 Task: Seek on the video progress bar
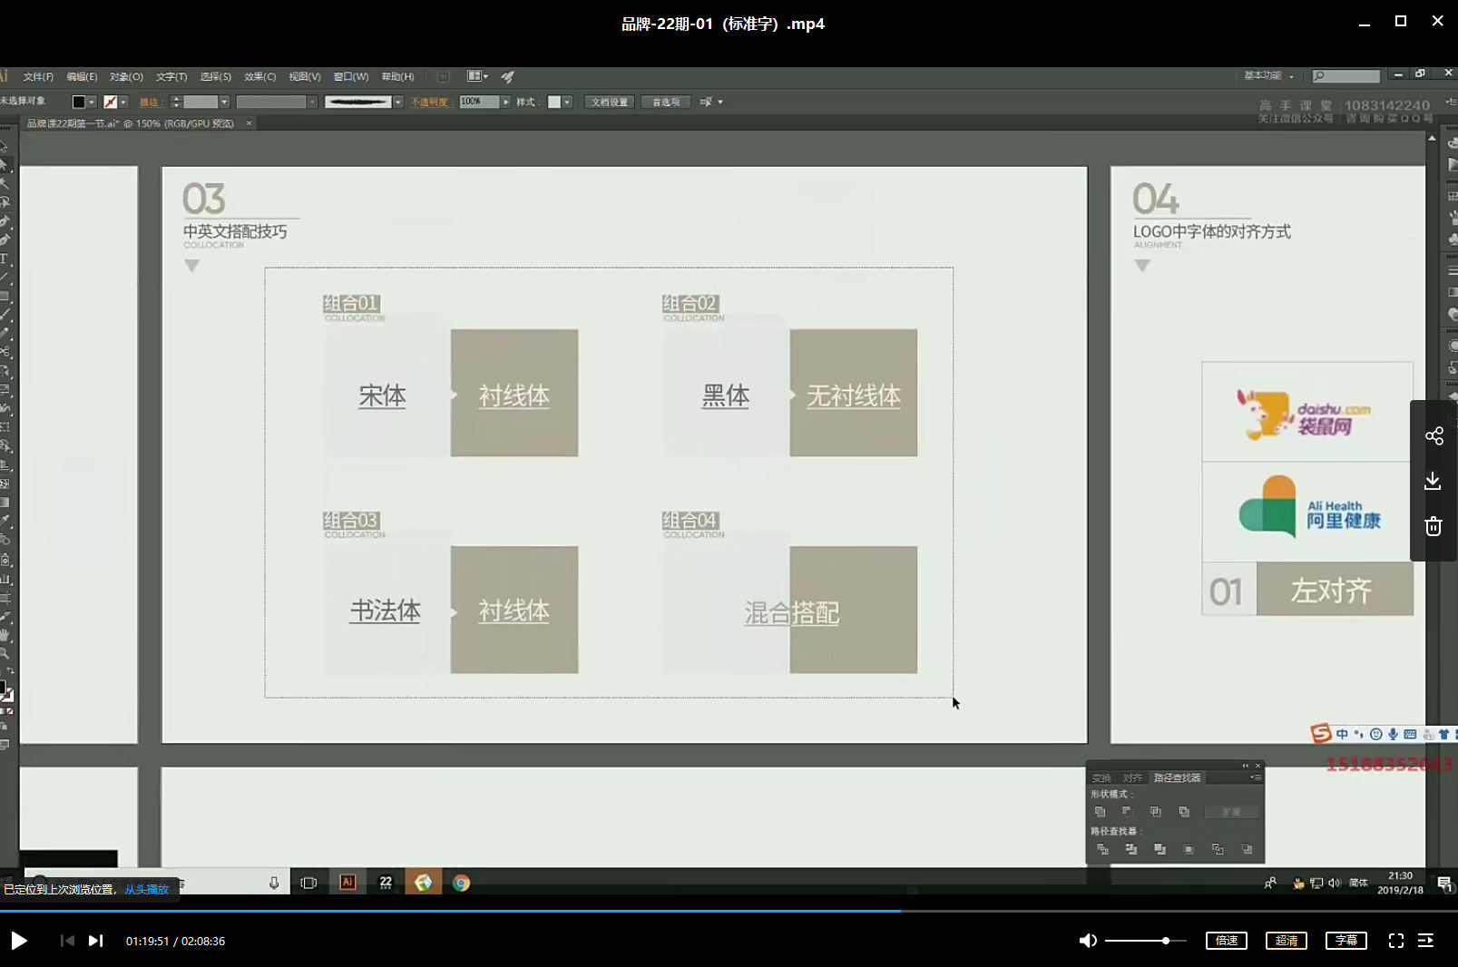tap(726, 910)
